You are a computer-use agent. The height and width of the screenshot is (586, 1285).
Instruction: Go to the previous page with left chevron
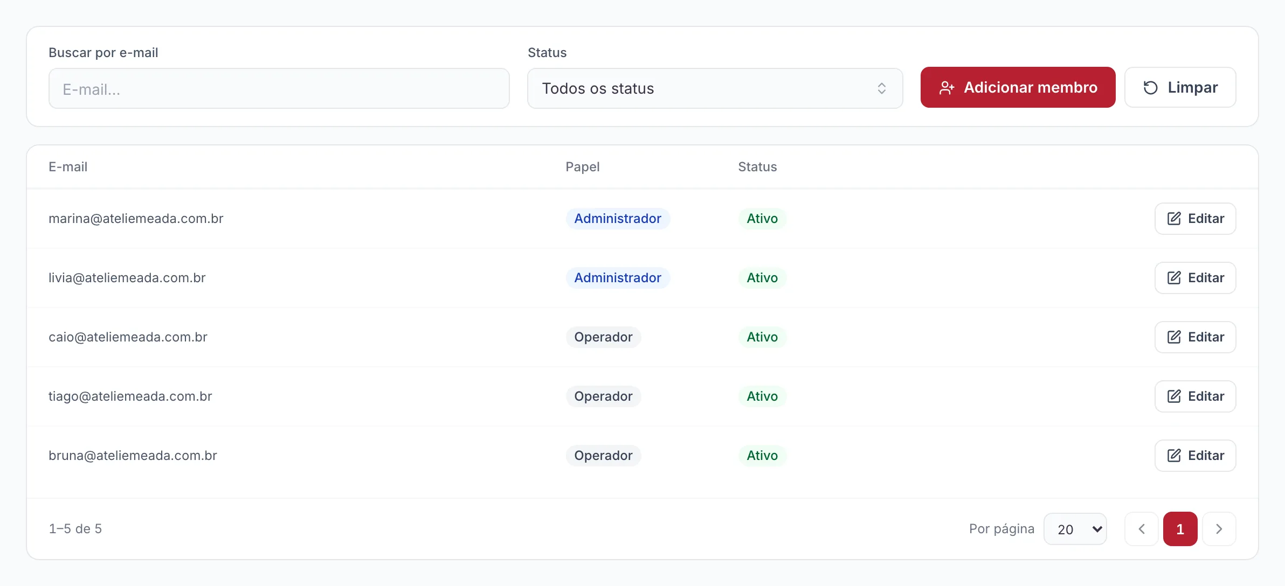pos(1141,529)
